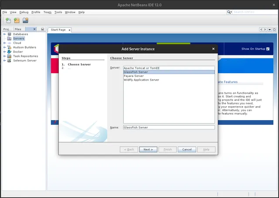Click the New File toolbar icon
The height and width of the screenshot is (198, 279).
click(x=8, y=20)
